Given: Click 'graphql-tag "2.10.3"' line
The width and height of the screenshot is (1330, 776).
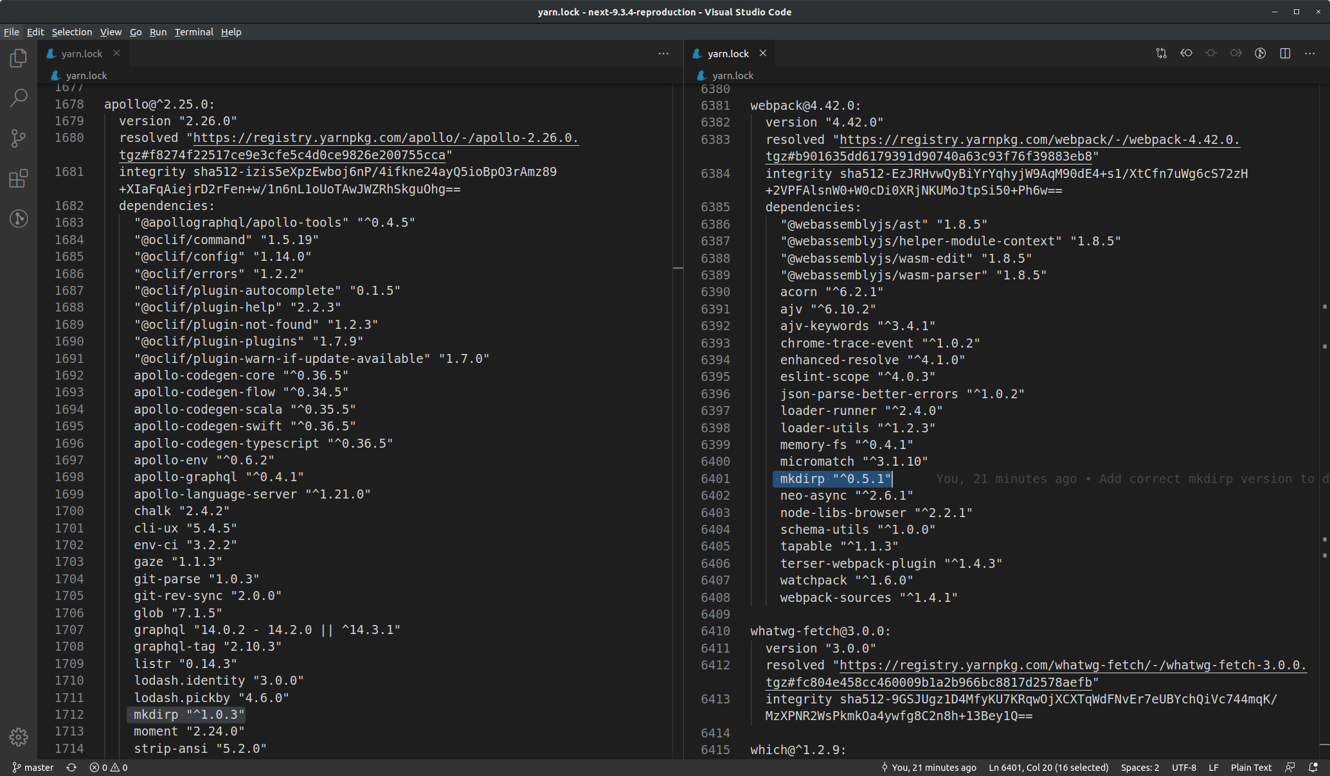Looking at the screenshot, I should click(x=208, y=646).
